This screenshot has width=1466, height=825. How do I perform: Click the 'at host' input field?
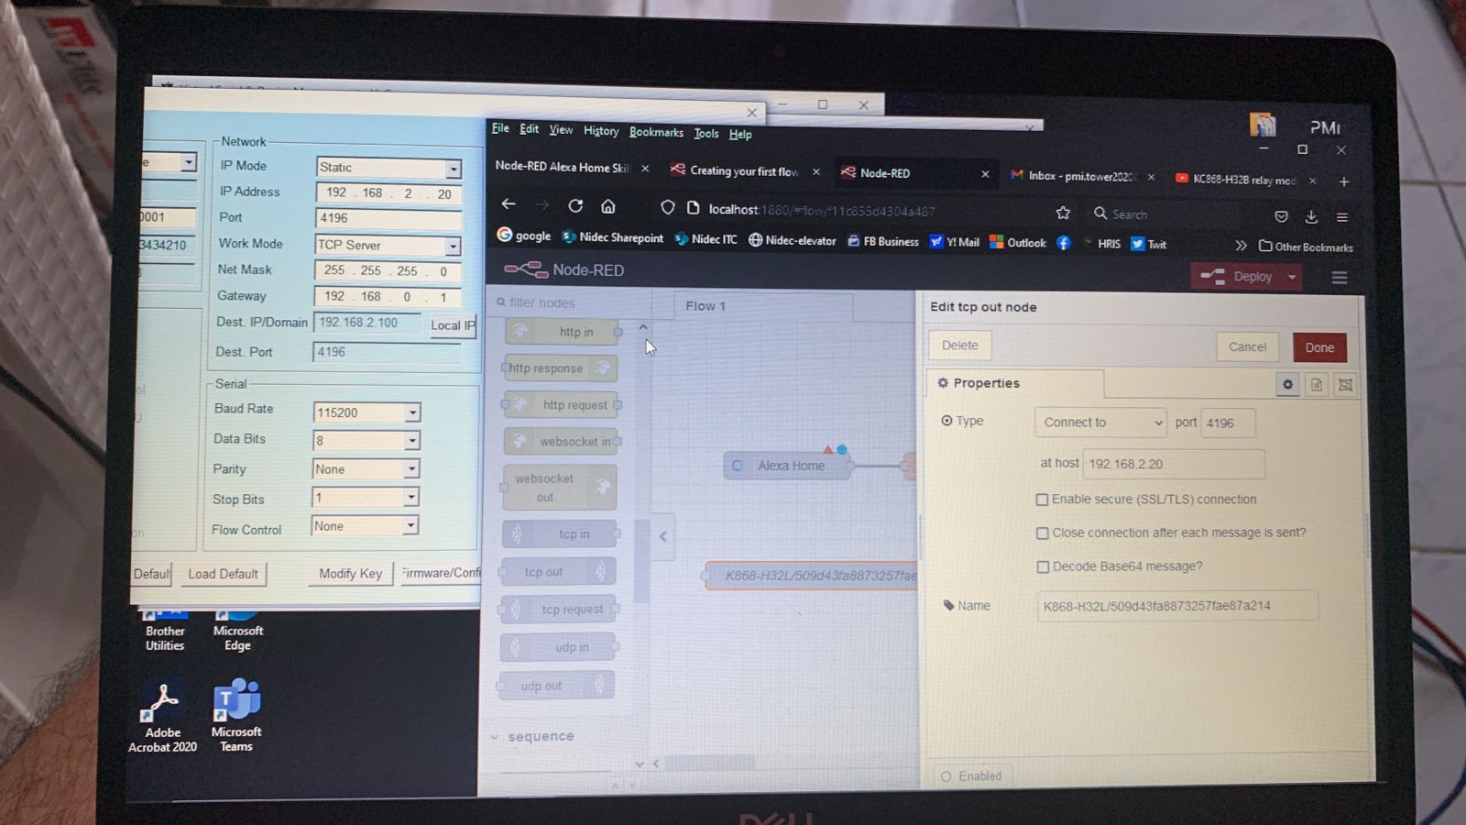pyautogui.click(x=1173, y=464)
